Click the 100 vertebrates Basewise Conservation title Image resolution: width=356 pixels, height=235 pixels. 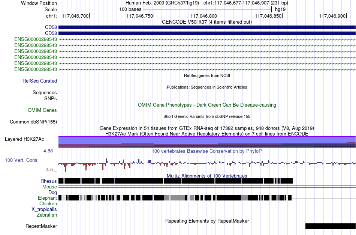[207, 151]
